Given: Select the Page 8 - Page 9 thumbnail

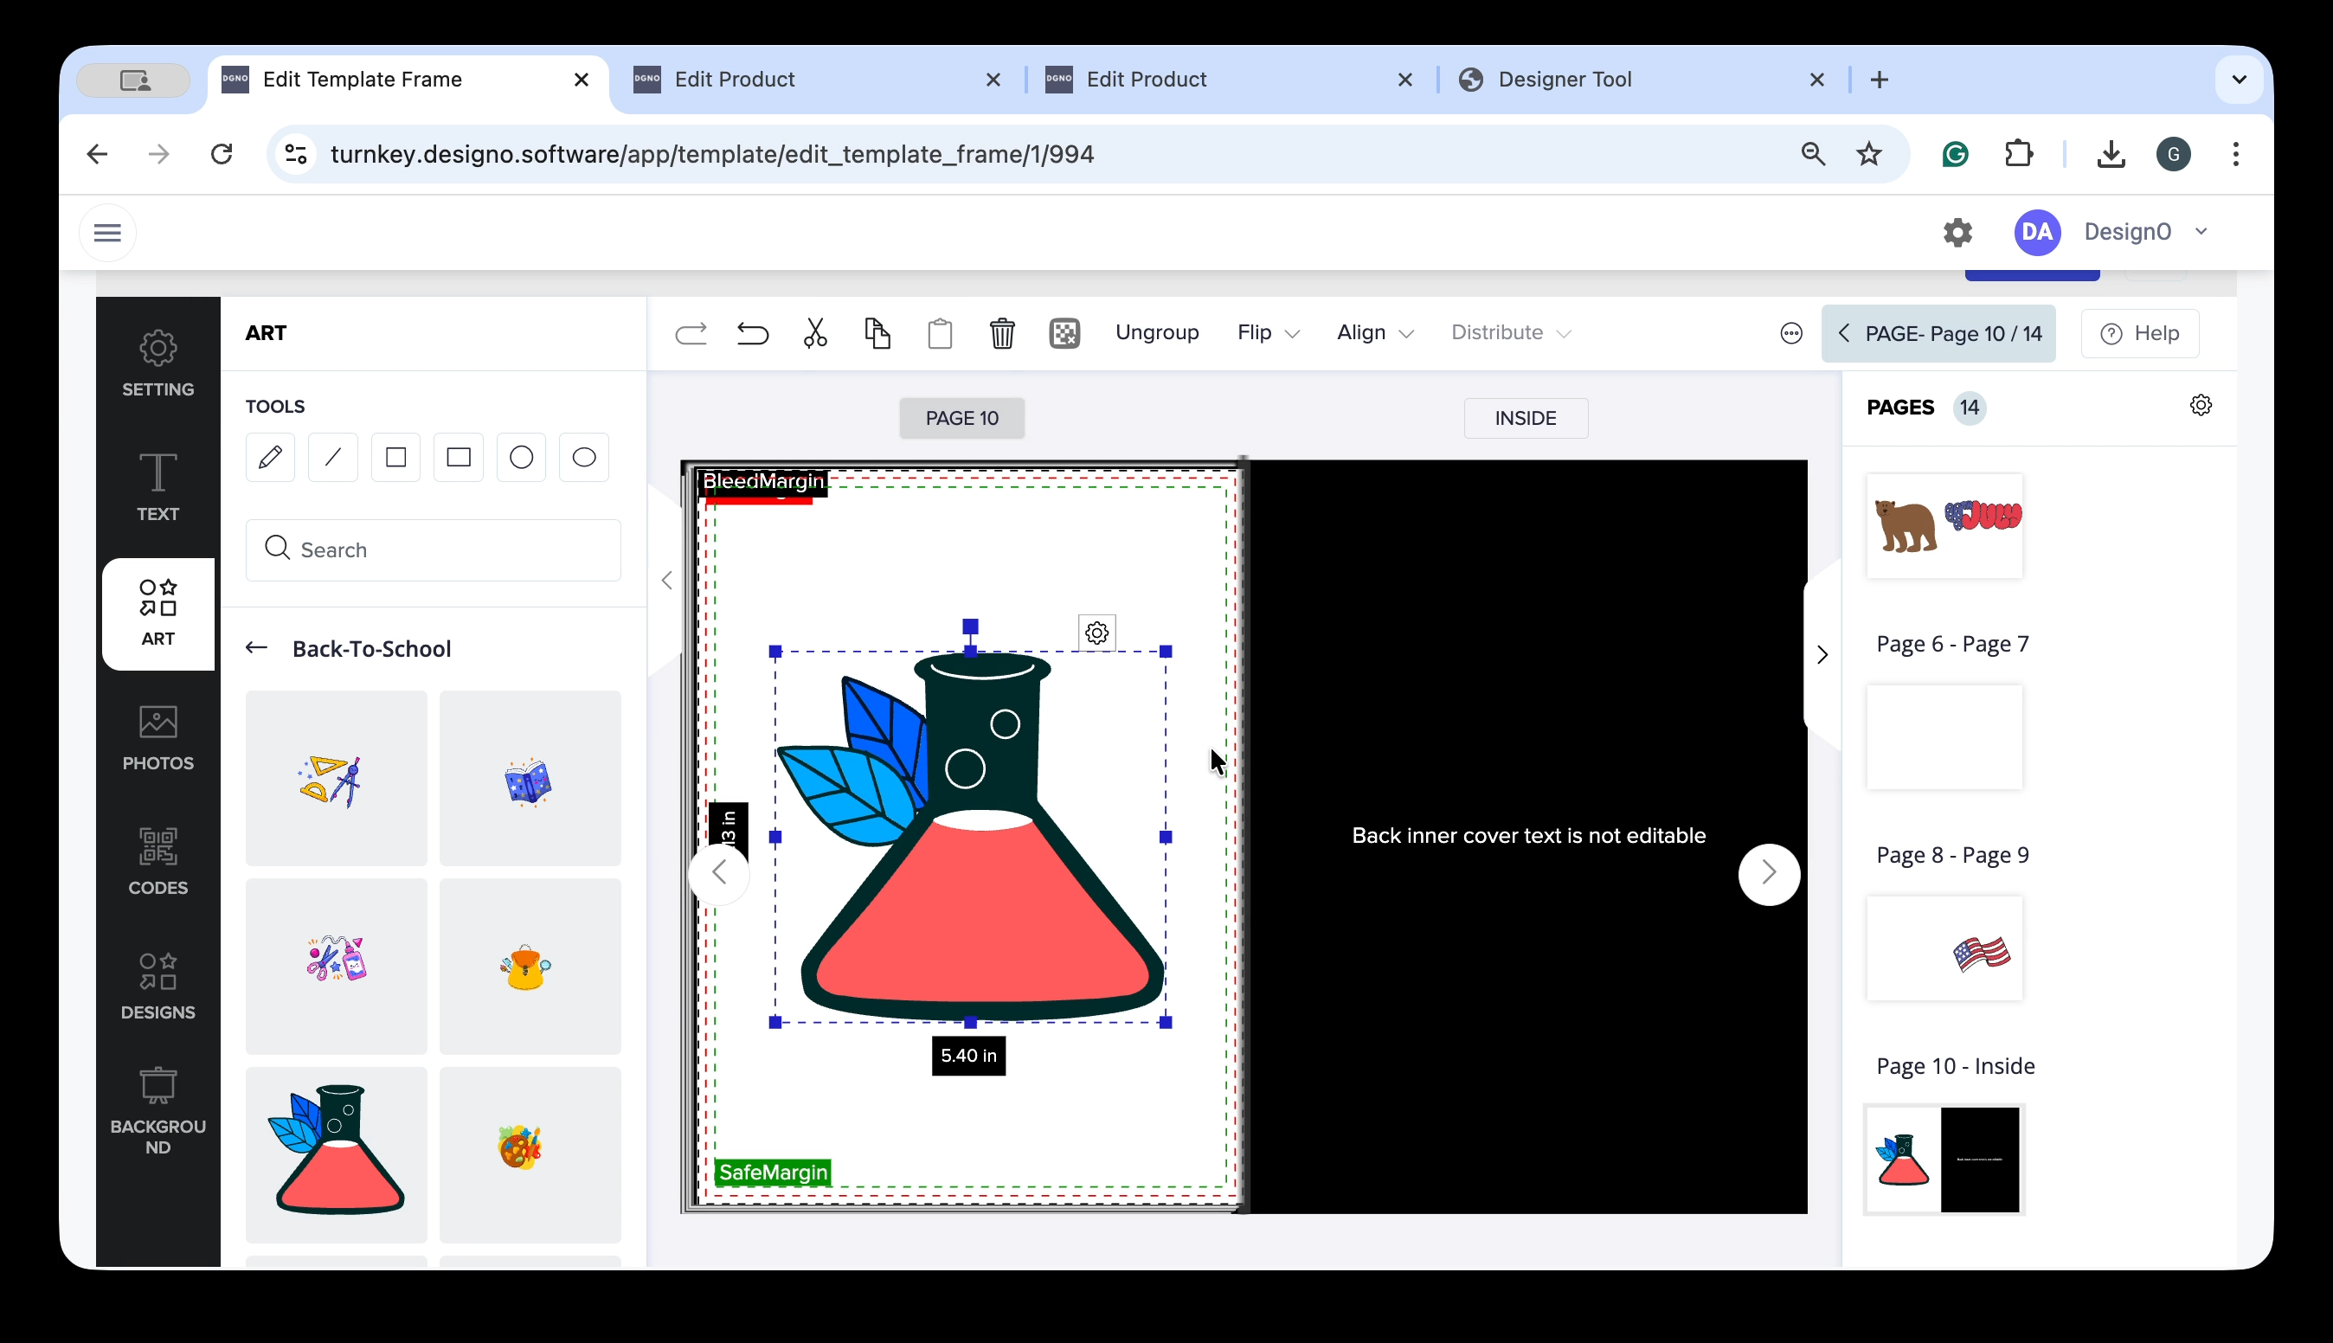Looking at the screenshot, I should [1944, 948].
